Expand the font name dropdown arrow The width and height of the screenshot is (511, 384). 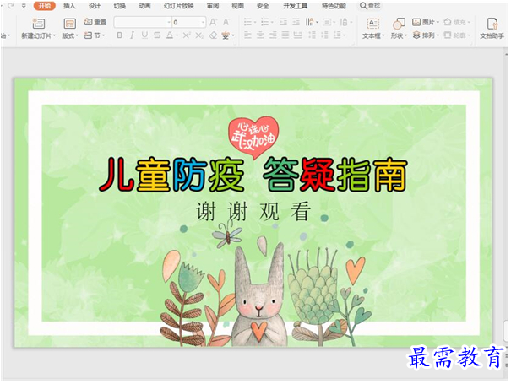pyautogui.click(x=169, y=22)
